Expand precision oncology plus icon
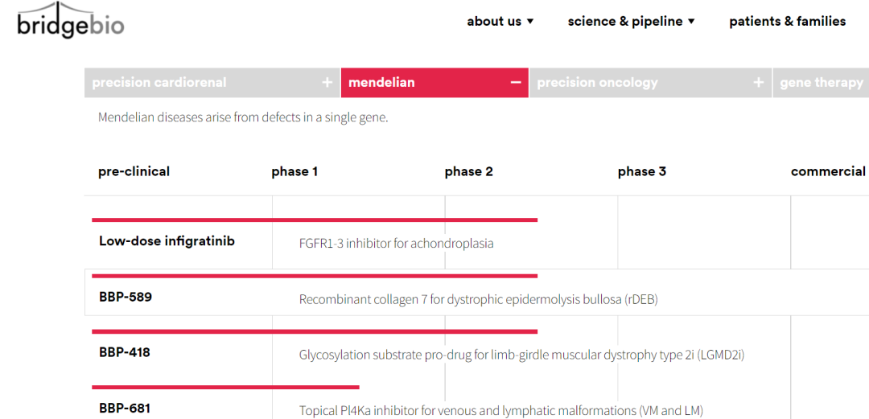 [758, 83]
